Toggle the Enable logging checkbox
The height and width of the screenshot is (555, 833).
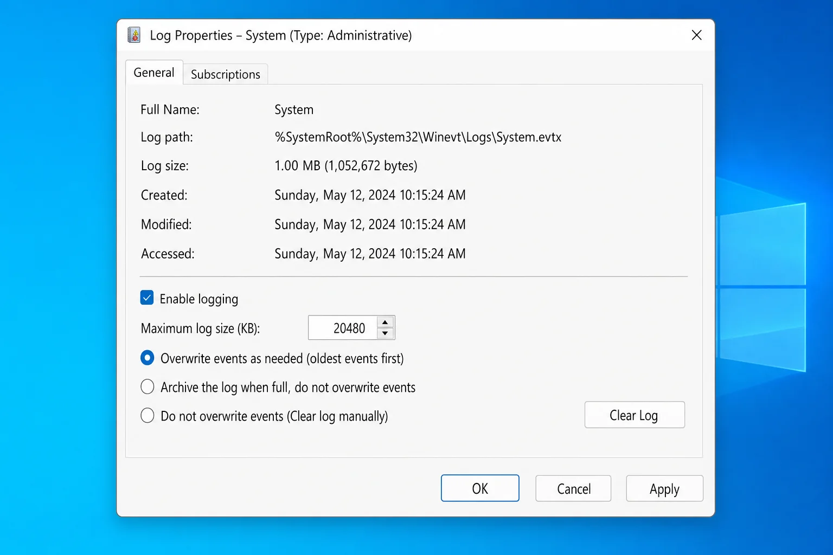(147, 298)
